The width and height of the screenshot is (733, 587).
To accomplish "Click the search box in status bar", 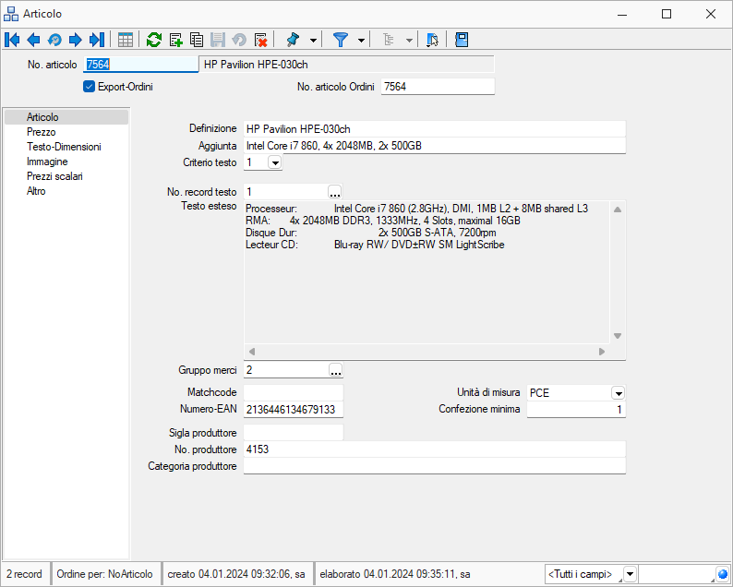I will (677, 574).
